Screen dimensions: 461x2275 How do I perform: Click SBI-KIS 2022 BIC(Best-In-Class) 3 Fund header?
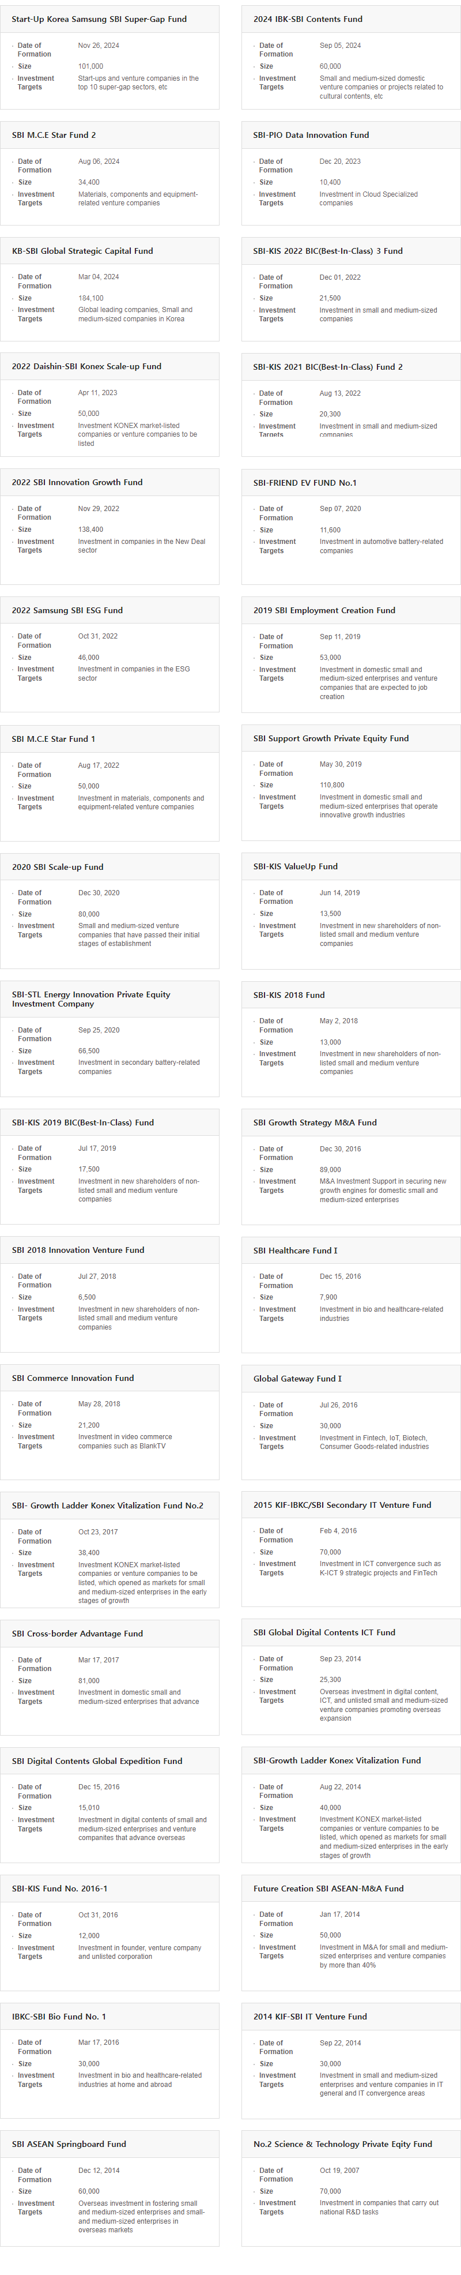(x=328, y=251)
